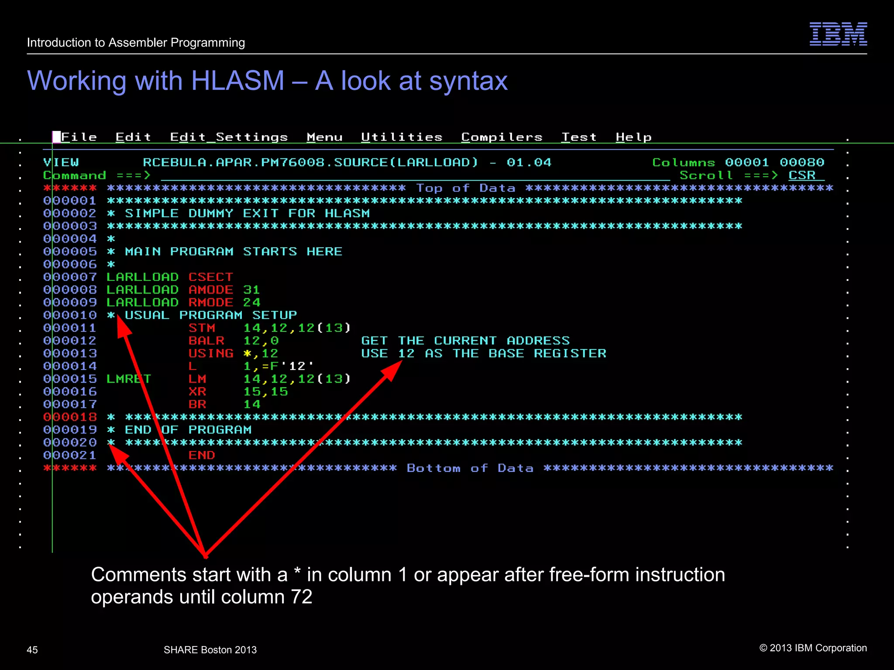Click the L instruction on line 000014
The height and width of the screenshot is (670, 894).
click(x=193, y=366)
